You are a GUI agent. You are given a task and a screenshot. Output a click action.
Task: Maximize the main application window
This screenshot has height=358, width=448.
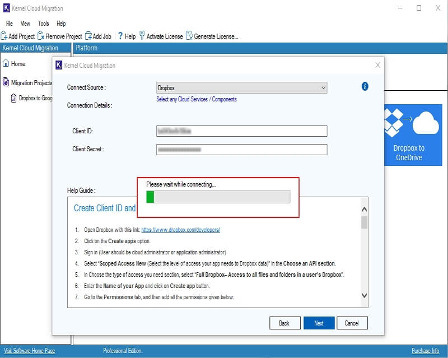419,8
